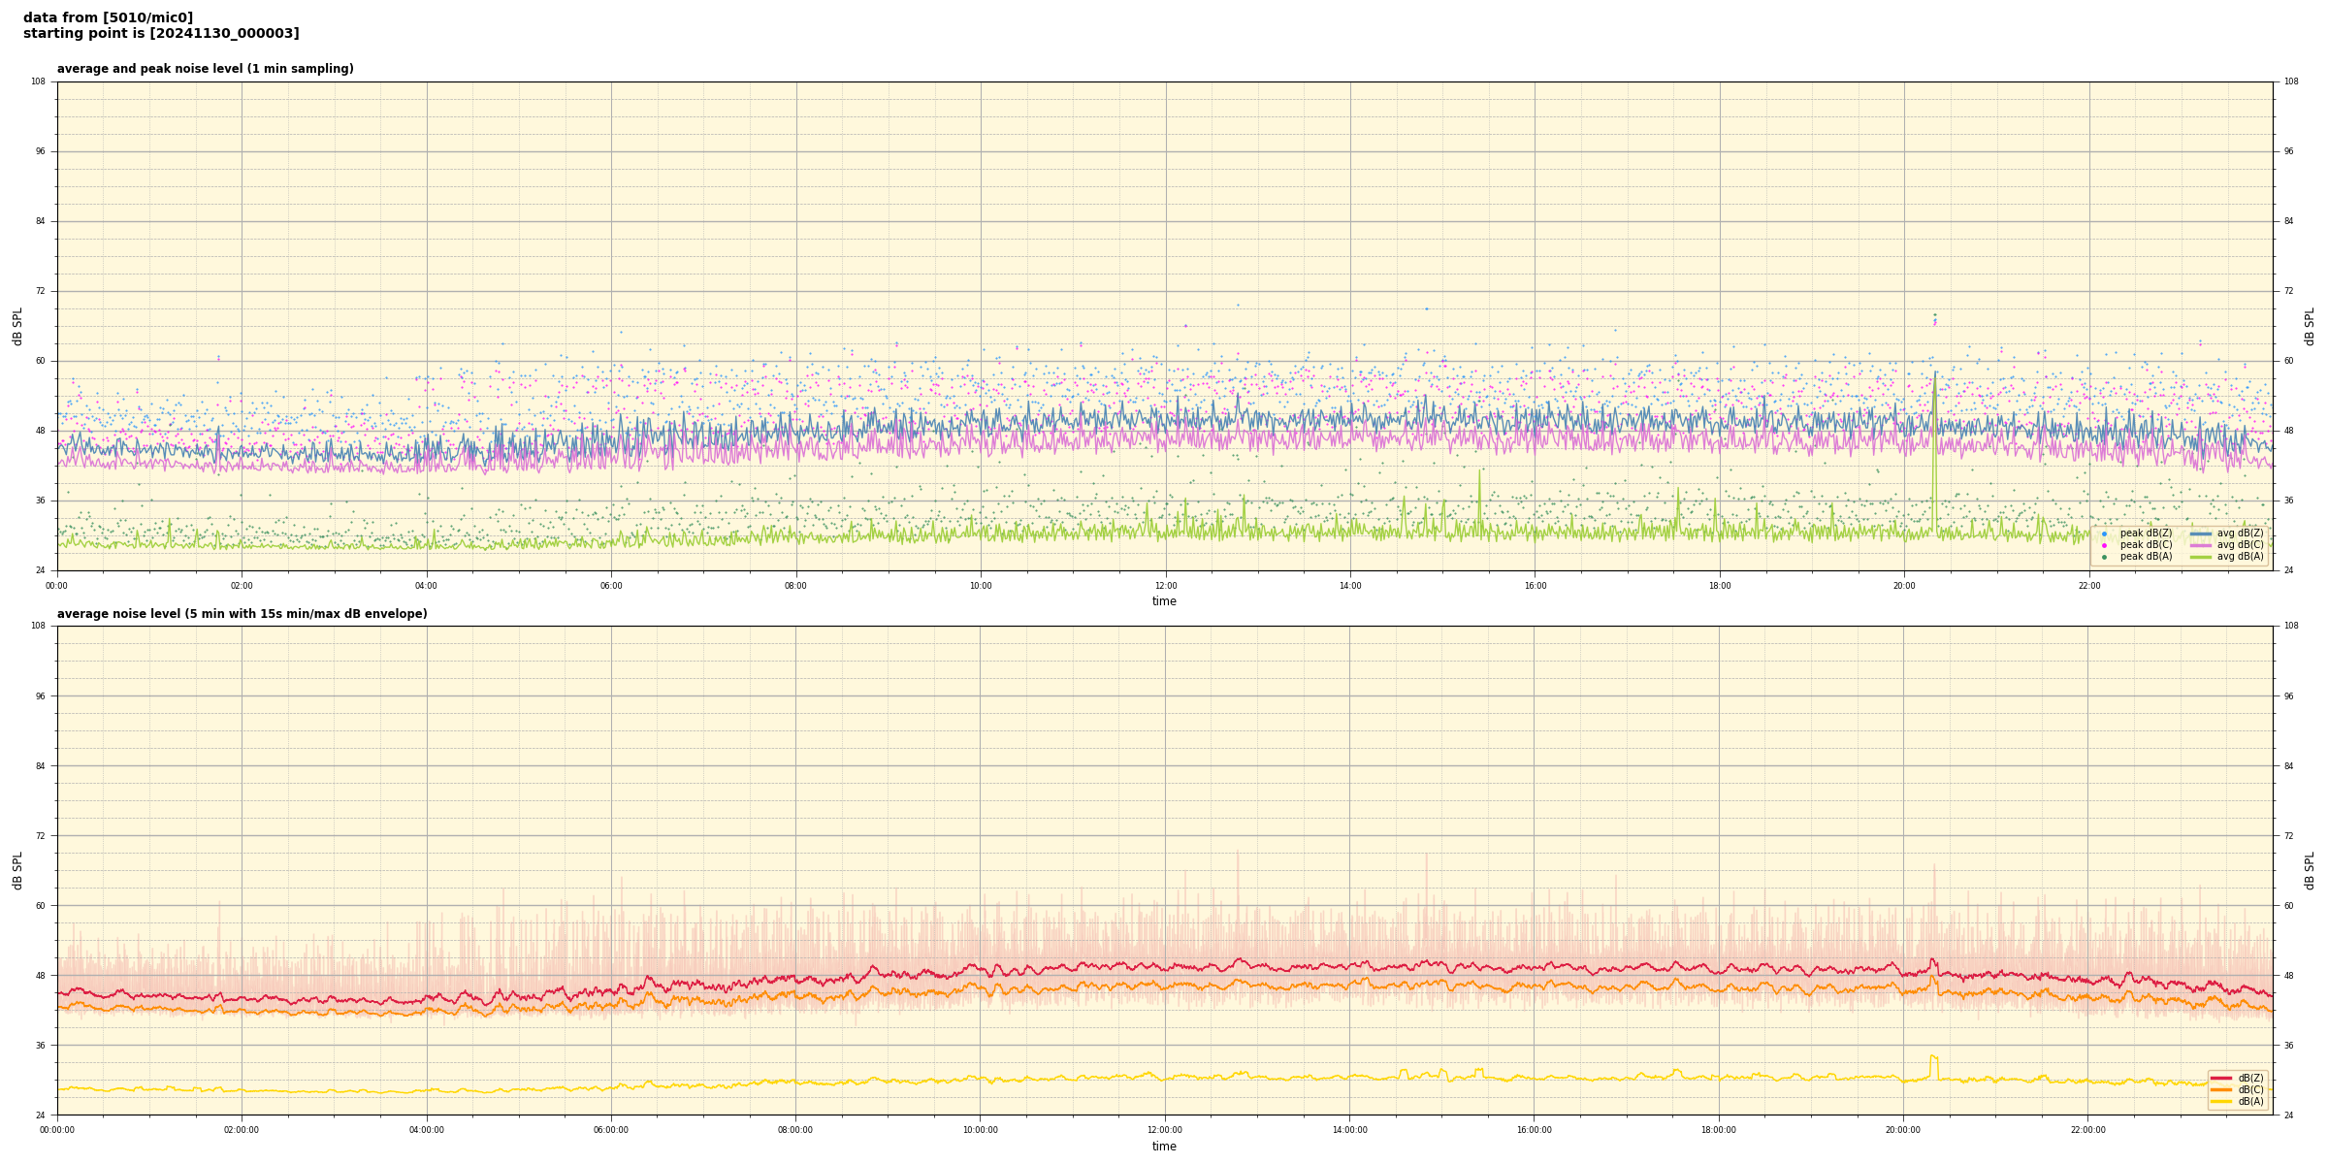Viewport: 2328px width, 1164px height.
Task: Click the 12:00 tick on top chart
Action: click(x=1165, y=586)
